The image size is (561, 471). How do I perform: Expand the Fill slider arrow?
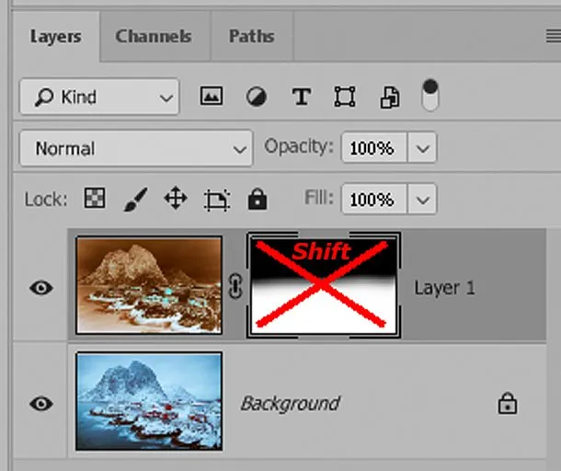pos(422,199)
